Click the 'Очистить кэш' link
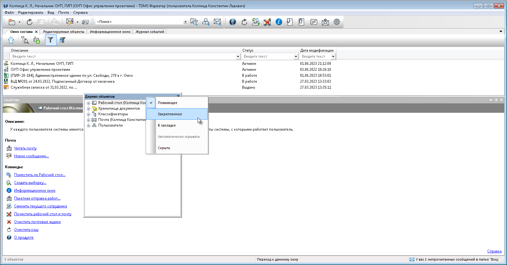507x265 pixels. 26,230
